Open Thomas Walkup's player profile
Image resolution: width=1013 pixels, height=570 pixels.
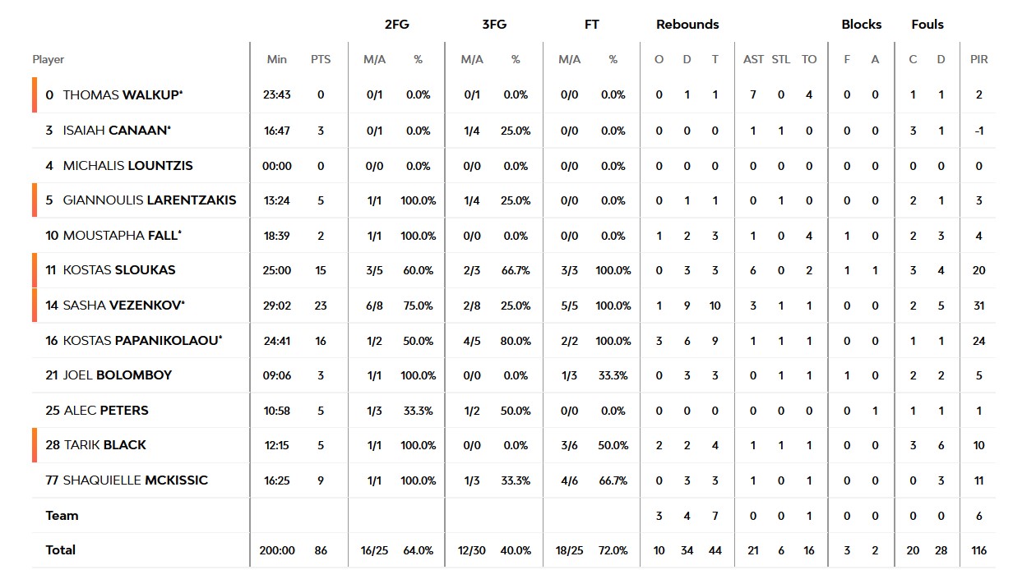(123, 95)
